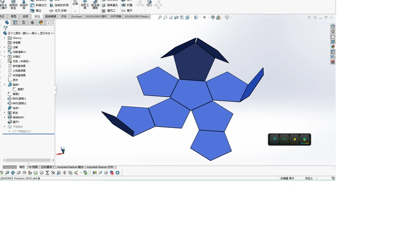Image resolution: width=408 pixels, height=243 pixels.
Task: Click the 简单直孔 simple hole button
Action: pyautogui.click(x=113, y=5)
